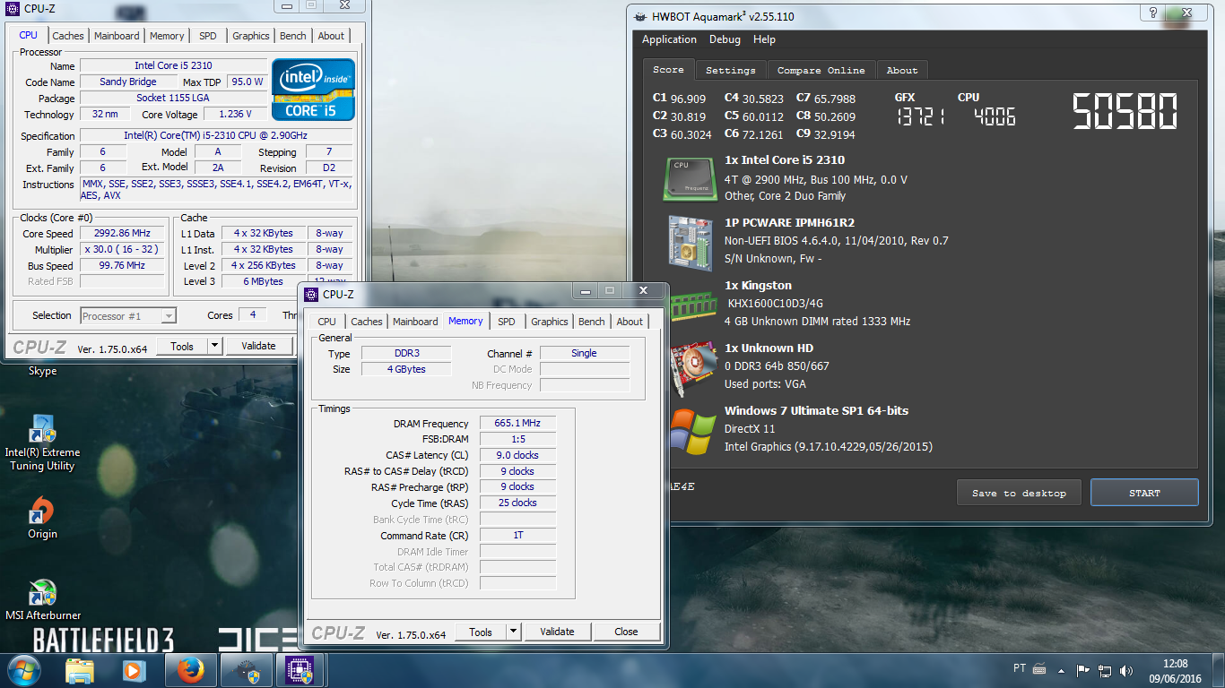1225x688 pixels.
Task: Open Memory tab in main CPU-Z window
Action: pos(167,36)
